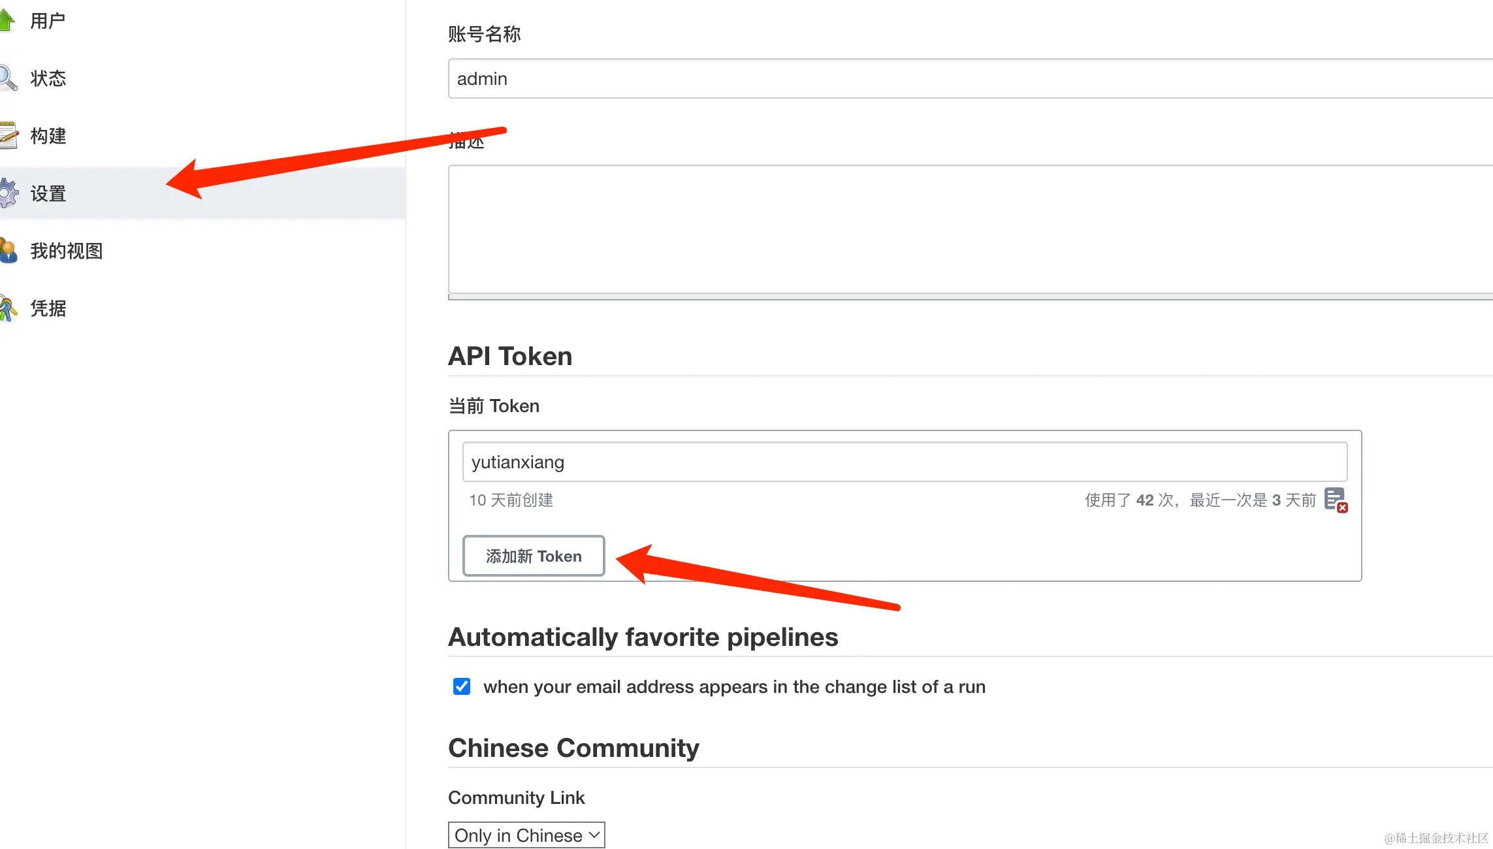Image resolution: width=1493 pixels, height=849 pixels.
Task: Click the gear 设置 icon
Action: (8, 193)
